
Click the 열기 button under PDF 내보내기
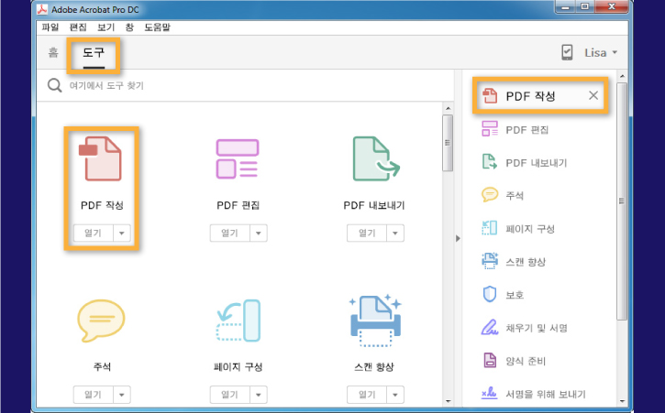(x=367, y=233)
